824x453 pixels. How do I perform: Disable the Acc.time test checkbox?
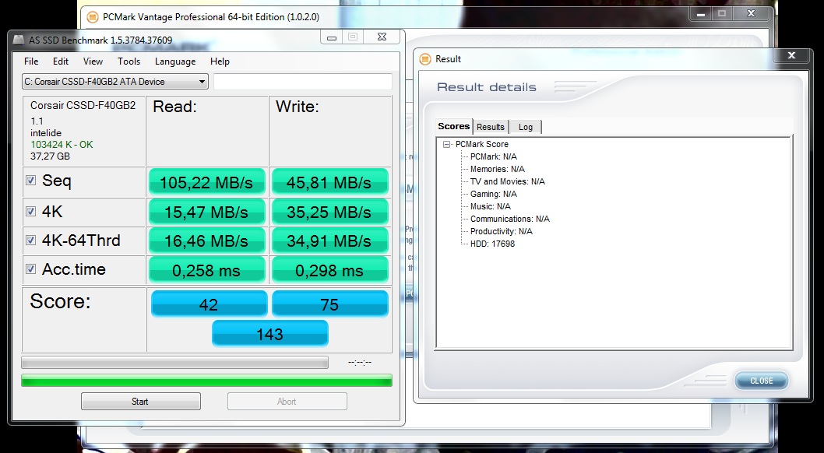[31, 269]
